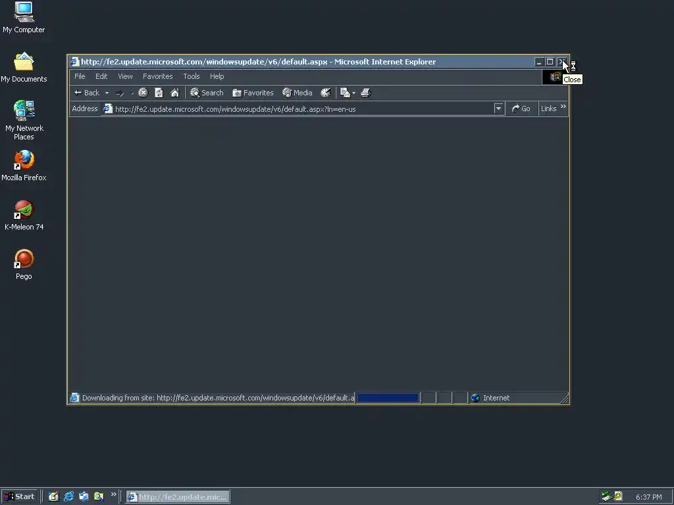Open the Edit menu
This screenshot has height=505, width=674.
point(101,76)
